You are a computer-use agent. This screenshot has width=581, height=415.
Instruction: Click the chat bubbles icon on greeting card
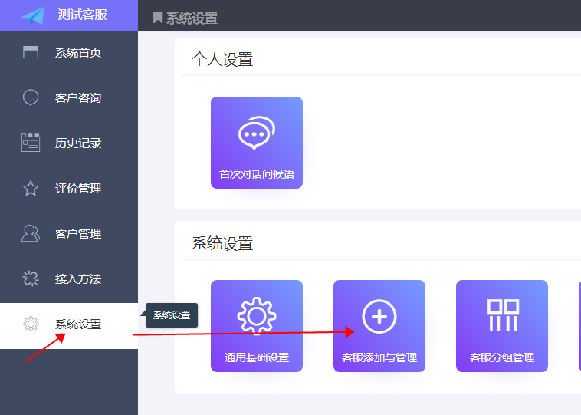point(257,133)
